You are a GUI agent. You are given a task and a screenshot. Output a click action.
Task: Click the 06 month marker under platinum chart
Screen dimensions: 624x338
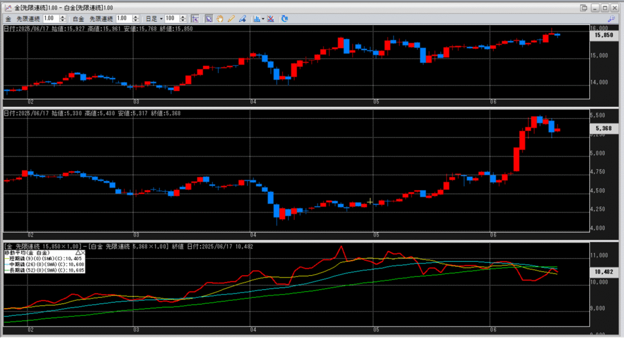[493, 234]
